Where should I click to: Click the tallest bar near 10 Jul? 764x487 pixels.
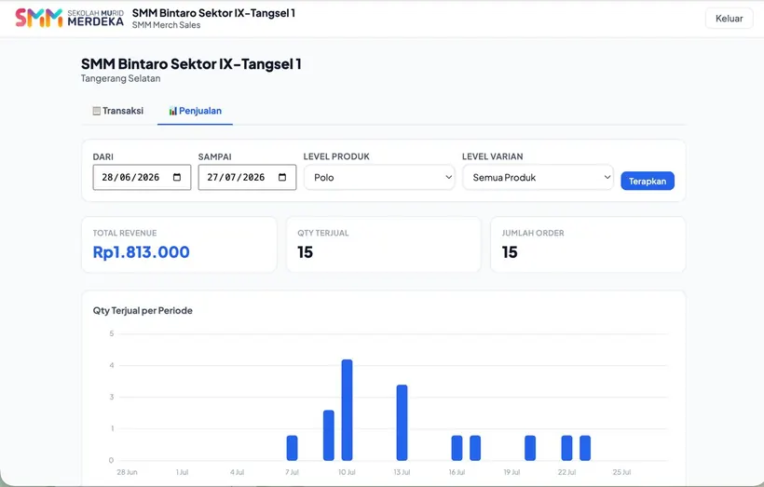(347, 410)
